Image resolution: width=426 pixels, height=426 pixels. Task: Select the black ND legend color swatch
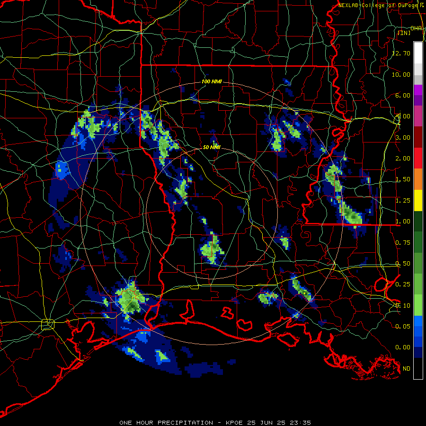418,368
